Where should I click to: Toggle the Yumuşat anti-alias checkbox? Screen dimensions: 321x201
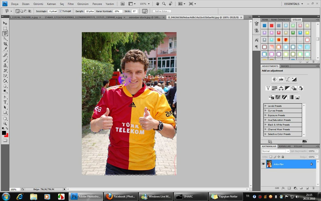pos(60,11)
